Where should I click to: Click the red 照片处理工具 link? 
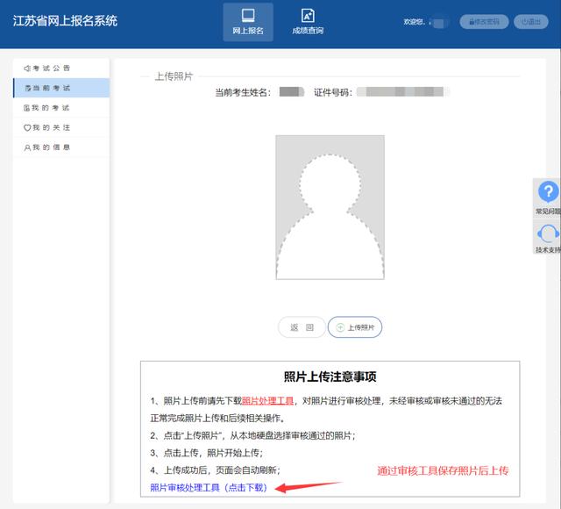[x=267, y=400]
